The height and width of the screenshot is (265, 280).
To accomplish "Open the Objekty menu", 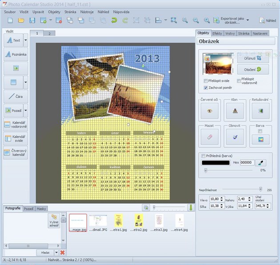I will coord(54,12).
